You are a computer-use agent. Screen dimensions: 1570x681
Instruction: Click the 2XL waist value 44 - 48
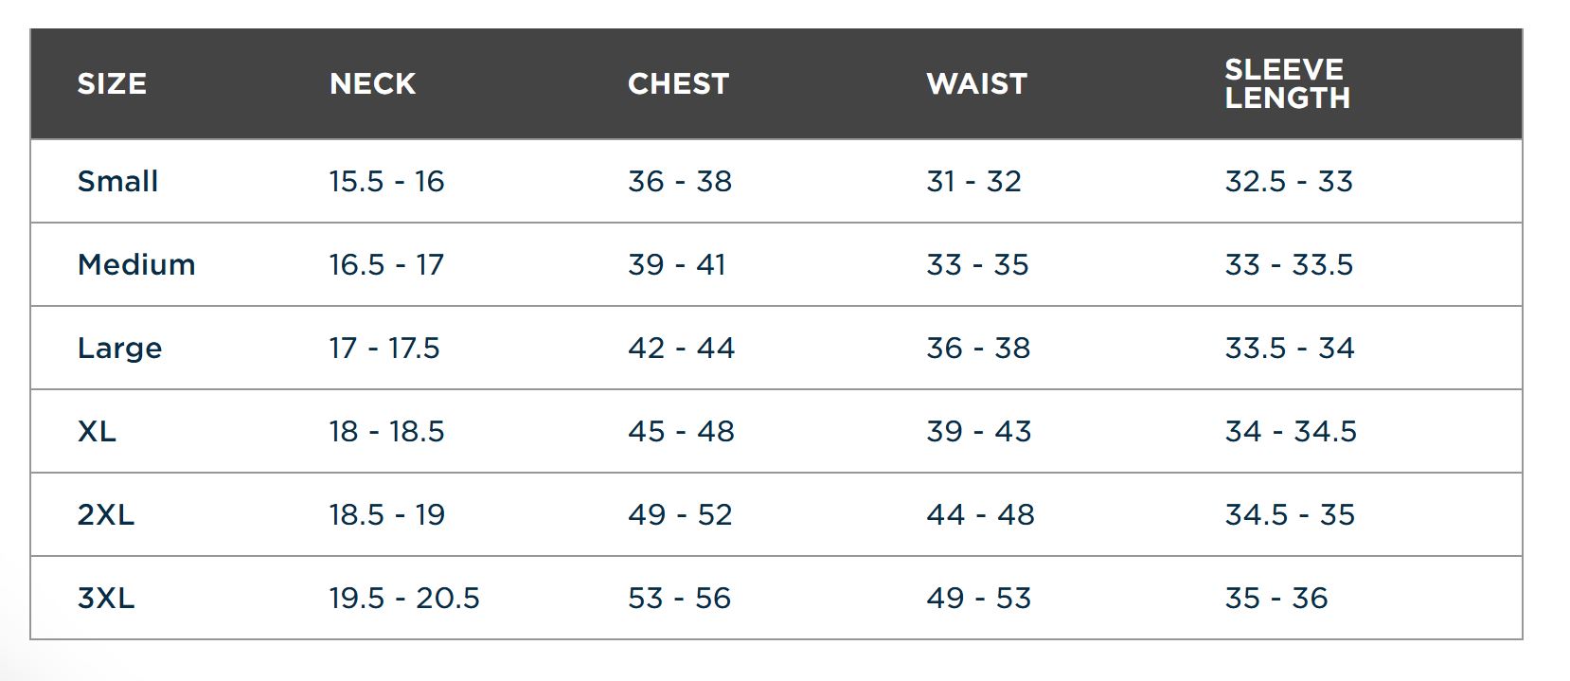(x=980, y=514)
